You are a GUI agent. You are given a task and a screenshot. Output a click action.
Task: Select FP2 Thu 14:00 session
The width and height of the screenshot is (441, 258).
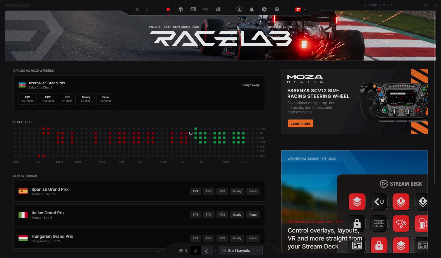point(48,99)
